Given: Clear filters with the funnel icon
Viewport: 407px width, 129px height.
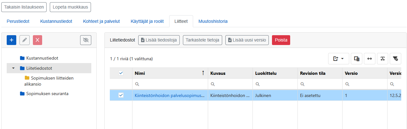Looking at the screenshot, I should (396, 59).
